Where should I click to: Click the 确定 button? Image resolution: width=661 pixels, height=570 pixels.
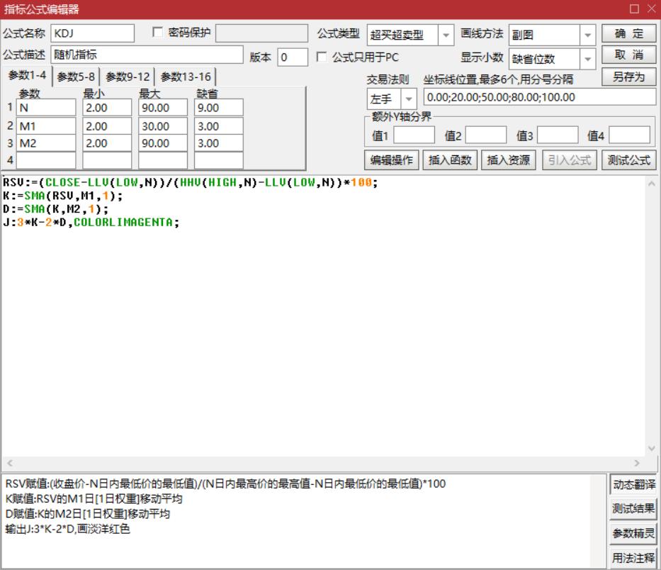[x=628, y=34]
